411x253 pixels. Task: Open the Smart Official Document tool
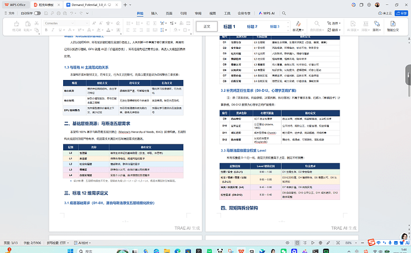tap(393, 26)
